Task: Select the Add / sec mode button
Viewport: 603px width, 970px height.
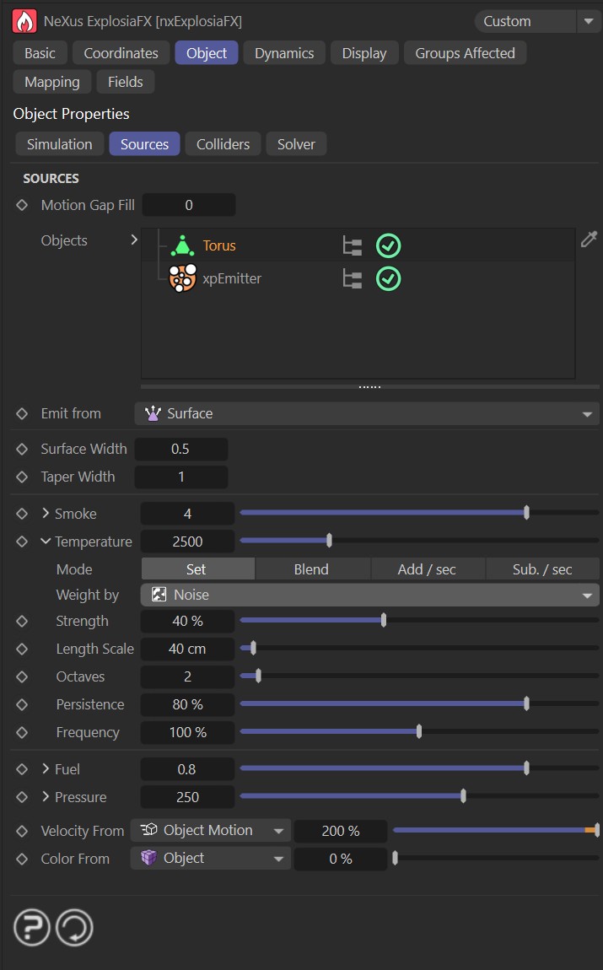Action: click(427, 569)
